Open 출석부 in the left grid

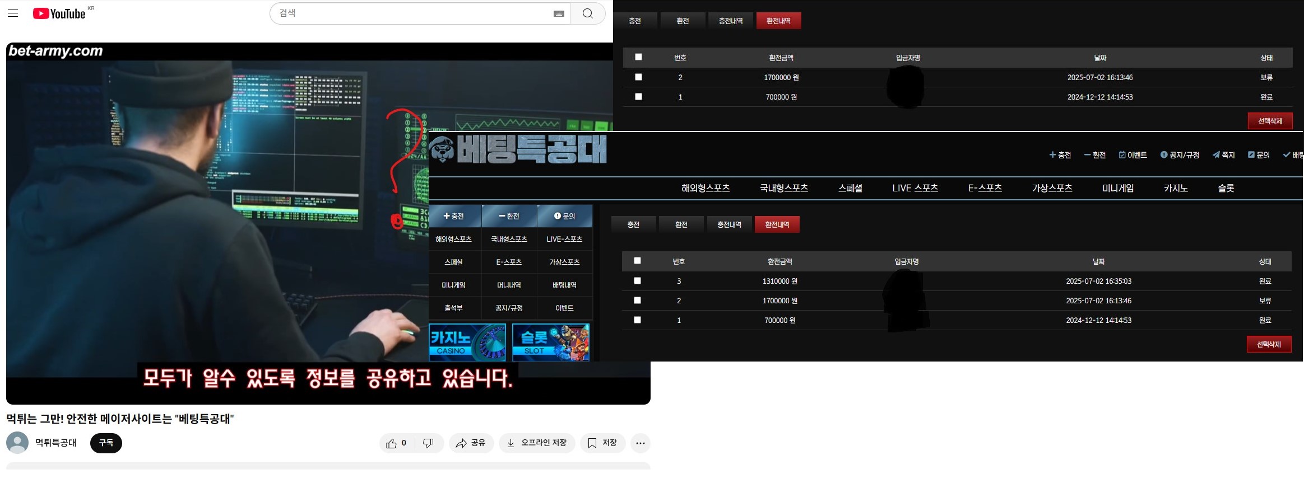pyautogui.click(x=454, y=308)
